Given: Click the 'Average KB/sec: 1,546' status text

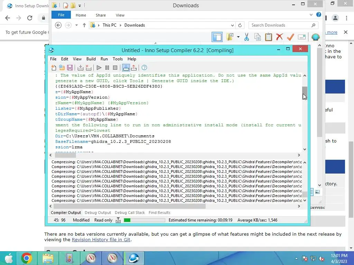Looking at the screenshot, I should tap(257, 220).
